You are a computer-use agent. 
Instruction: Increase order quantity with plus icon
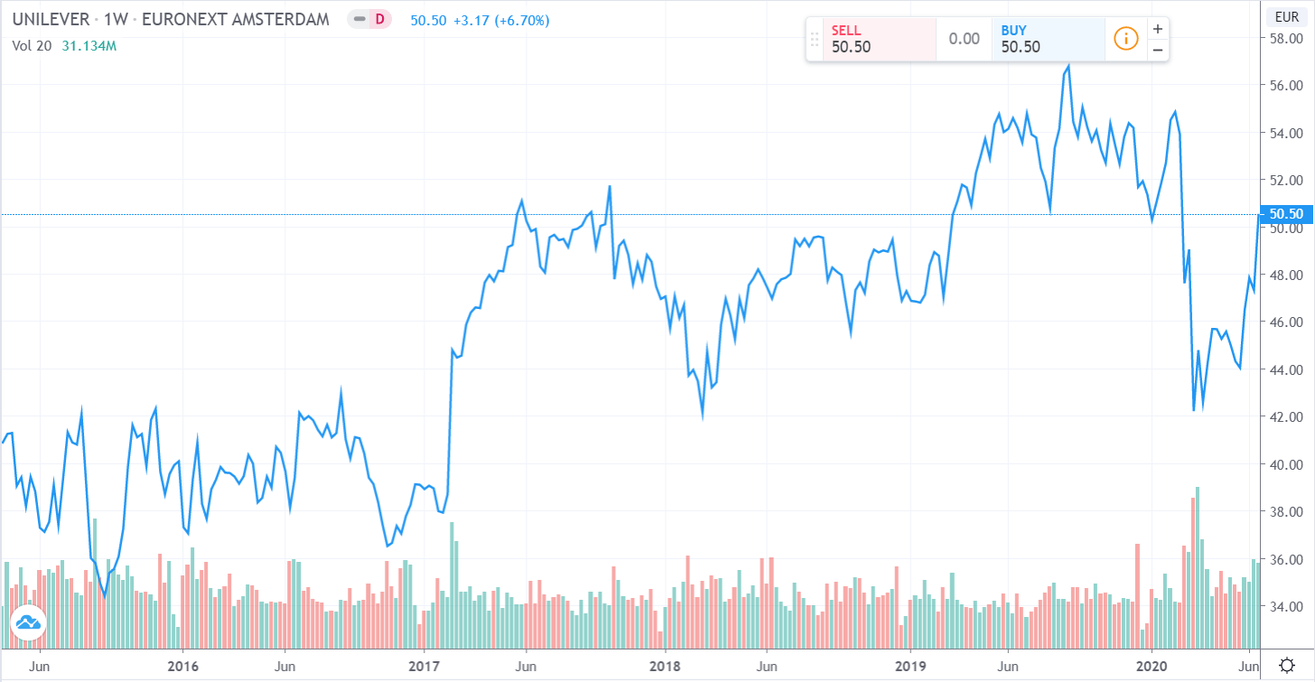point(1157,28)
